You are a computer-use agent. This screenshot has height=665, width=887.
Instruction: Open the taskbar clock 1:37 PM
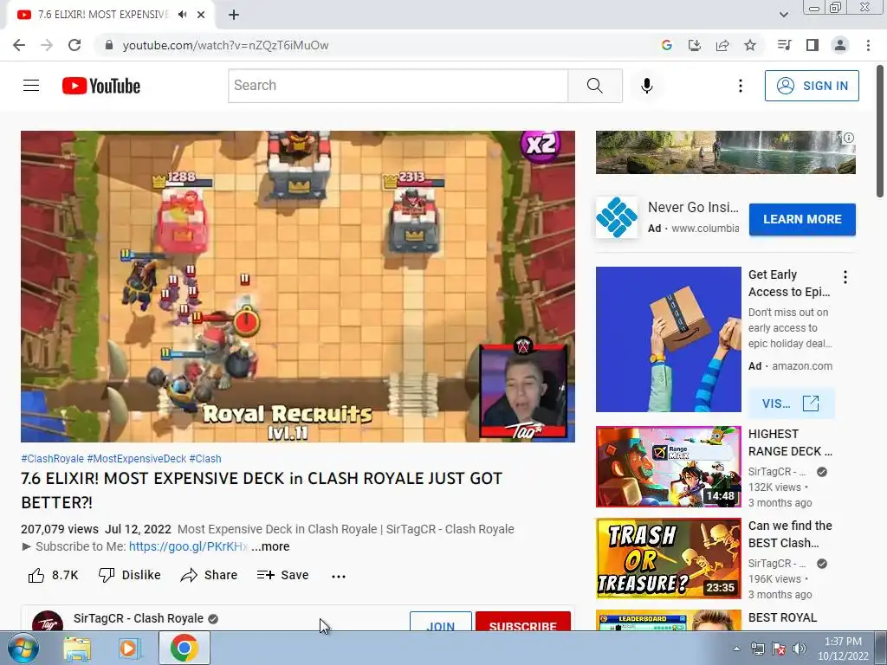tap(843, 649)
